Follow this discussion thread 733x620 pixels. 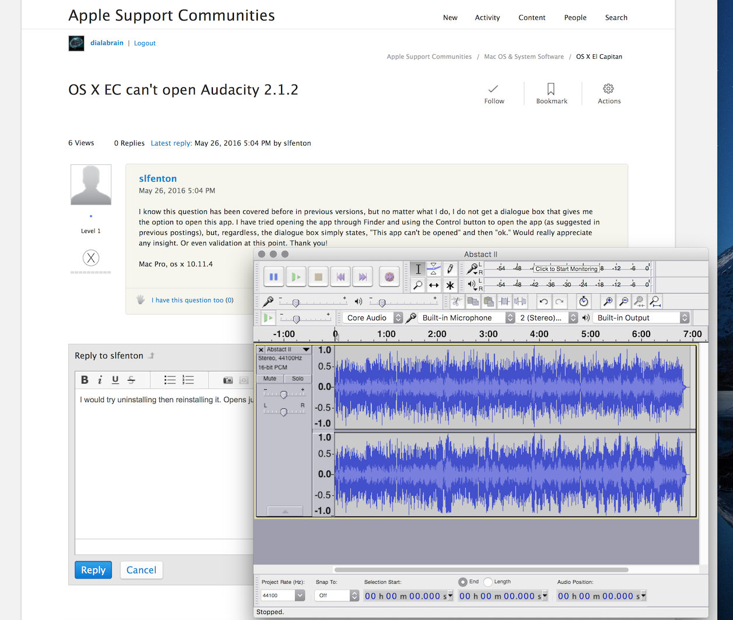click(x=494, y=94)
